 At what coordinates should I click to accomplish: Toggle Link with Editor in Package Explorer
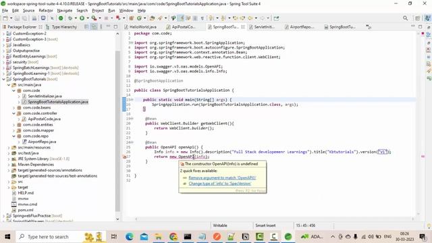tap(94, 27)
